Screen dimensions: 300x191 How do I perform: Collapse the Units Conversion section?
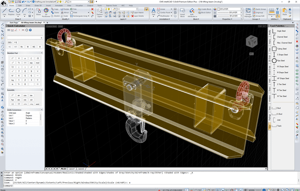[x=42, y=110]
